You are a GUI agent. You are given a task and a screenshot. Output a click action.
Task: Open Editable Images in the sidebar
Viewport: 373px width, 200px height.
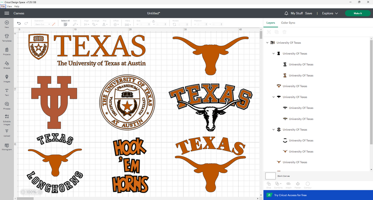(7, 120)
